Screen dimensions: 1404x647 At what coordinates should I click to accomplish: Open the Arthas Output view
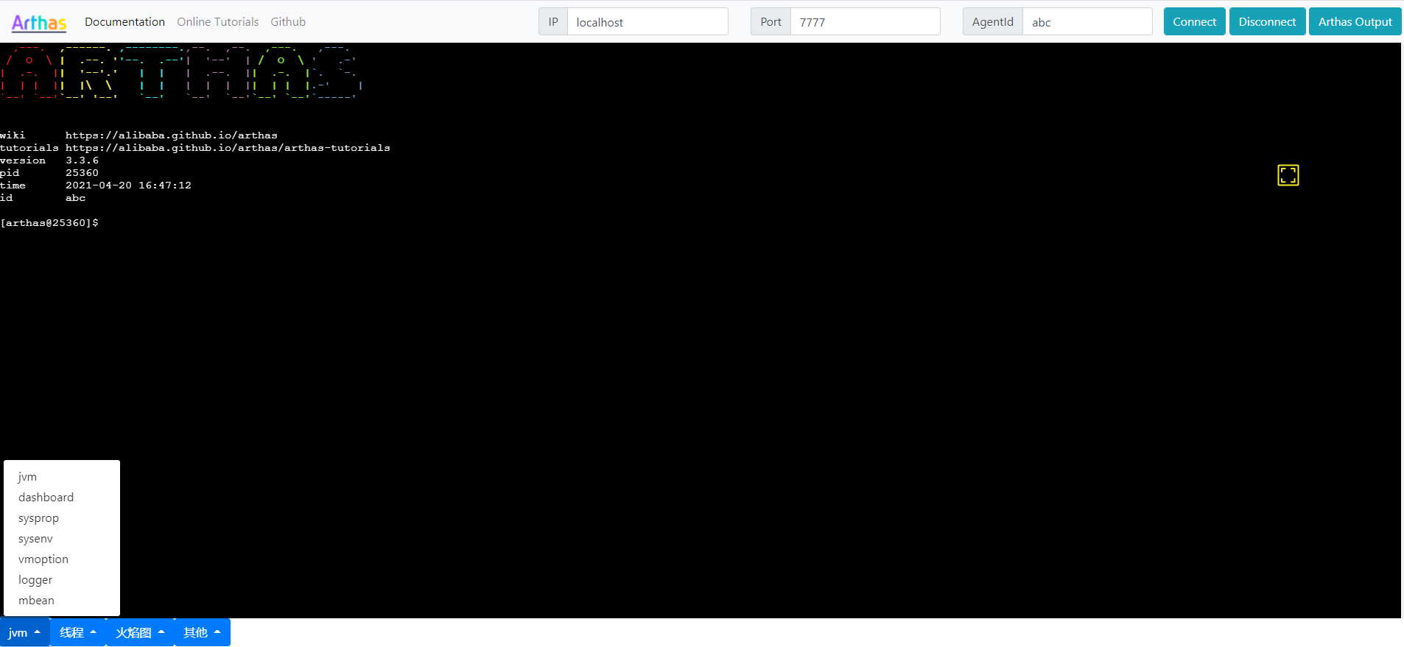click(1355, 21)
